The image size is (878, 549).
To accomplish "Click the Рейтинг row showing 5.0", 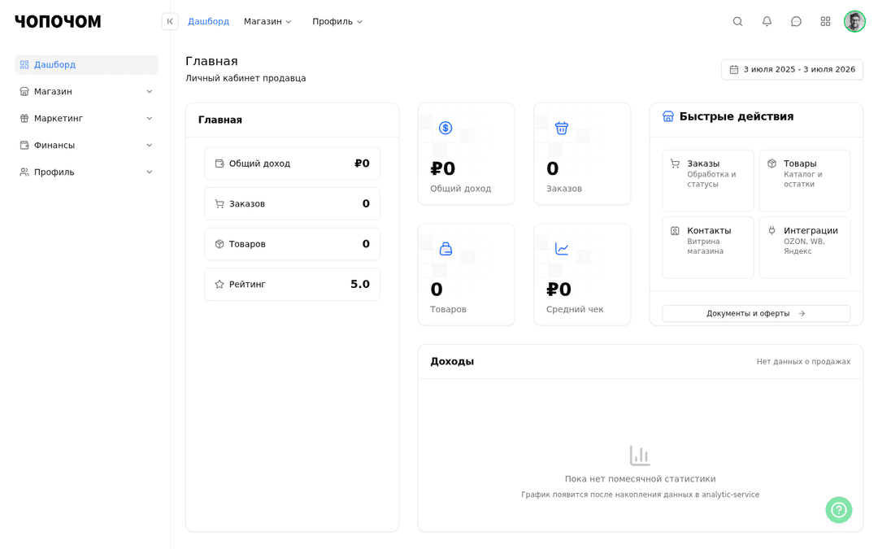I will pyautogui.click(x=293, y=285).
